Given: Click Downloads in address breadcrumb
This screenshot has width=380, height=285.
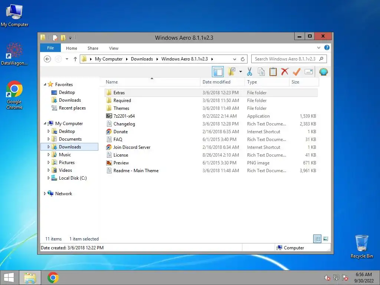Looking at the screenshot, I should tap(142, 59).
